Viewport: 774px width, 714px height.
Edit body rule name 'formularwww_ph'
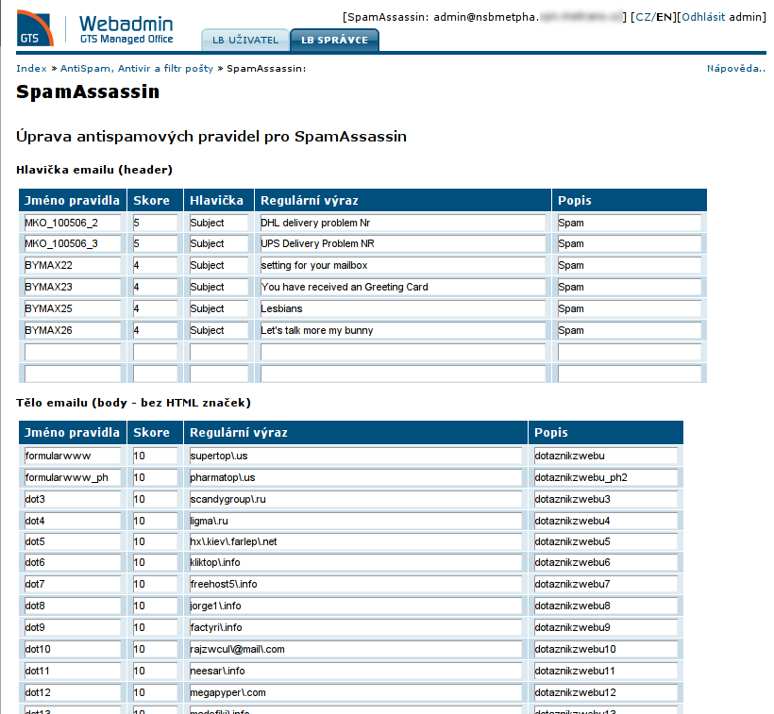(x=73, y=477)
